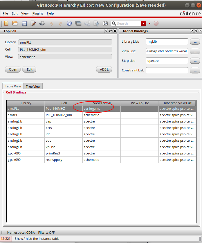Click the blue information icon
The image size is (202, 243).
(x=69, y=24)
